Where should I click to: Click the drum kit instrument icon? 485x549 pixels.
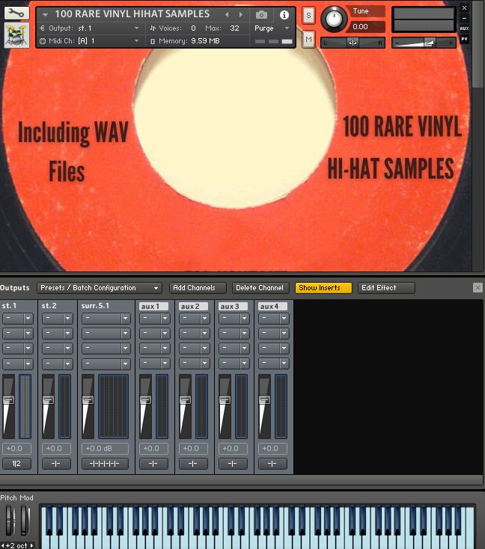(x=16, y=36)
